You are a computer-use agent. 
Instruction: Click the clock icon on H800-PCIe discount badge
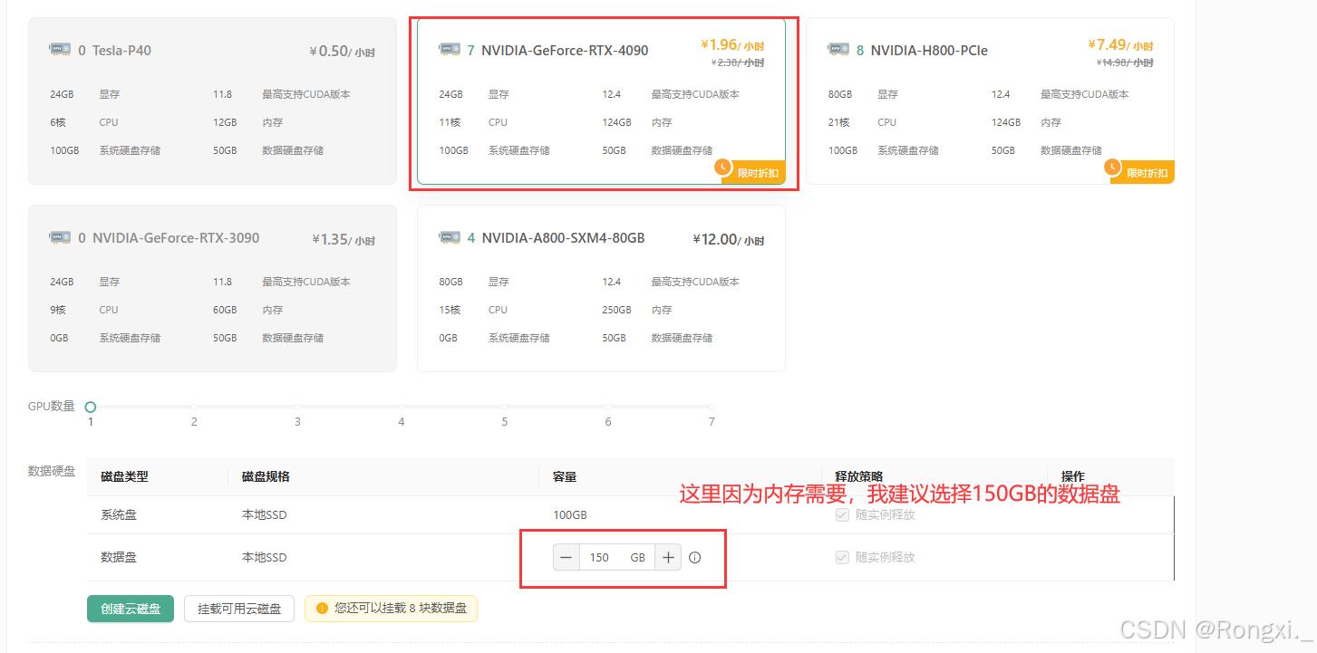(x=1112, y=167)
